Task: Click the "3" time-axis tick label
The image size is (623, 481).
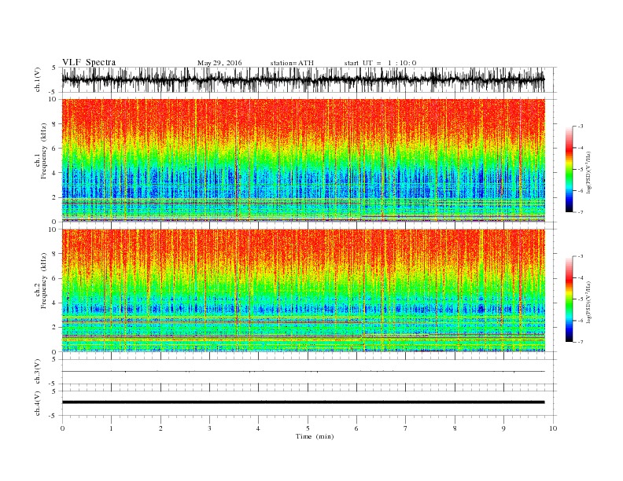Action: pos(209,428)
